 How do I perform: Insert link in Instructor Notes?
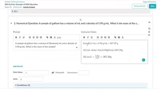point(115,37)
